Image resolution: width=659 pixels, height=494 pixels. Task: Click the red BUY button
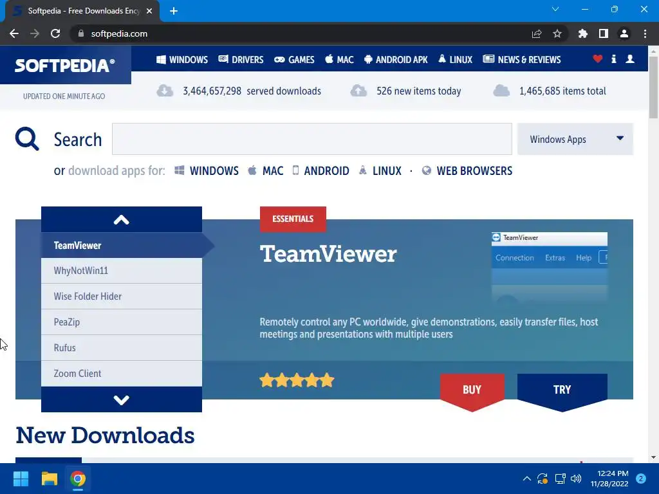click(472, 390)
